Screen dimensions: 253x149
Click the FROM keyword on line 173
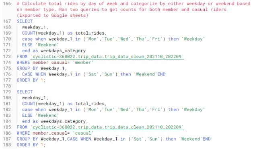(22, 57)
